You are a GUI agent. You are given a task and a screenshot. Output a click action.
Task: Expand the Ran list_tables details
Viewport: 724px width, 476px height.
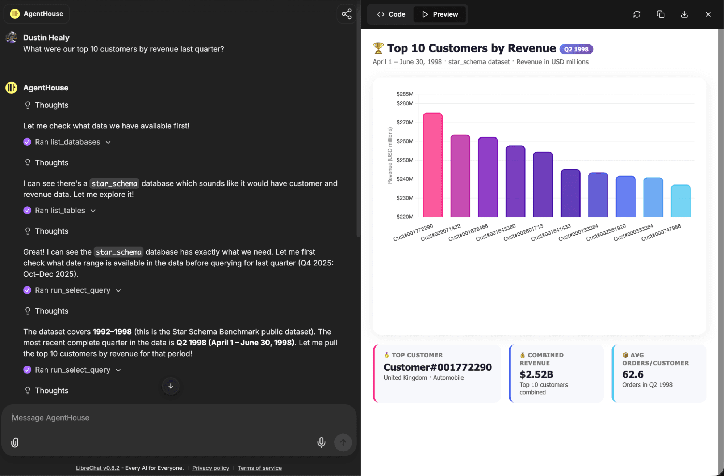point(60,211)
